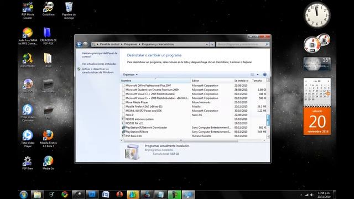Click Programas y características breadcrumb
Viewport: 354px width, 199px height.
pyautogui.click(x=158, y=44)
